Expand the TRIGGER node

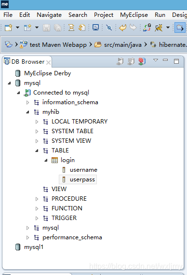click(37, 218)
